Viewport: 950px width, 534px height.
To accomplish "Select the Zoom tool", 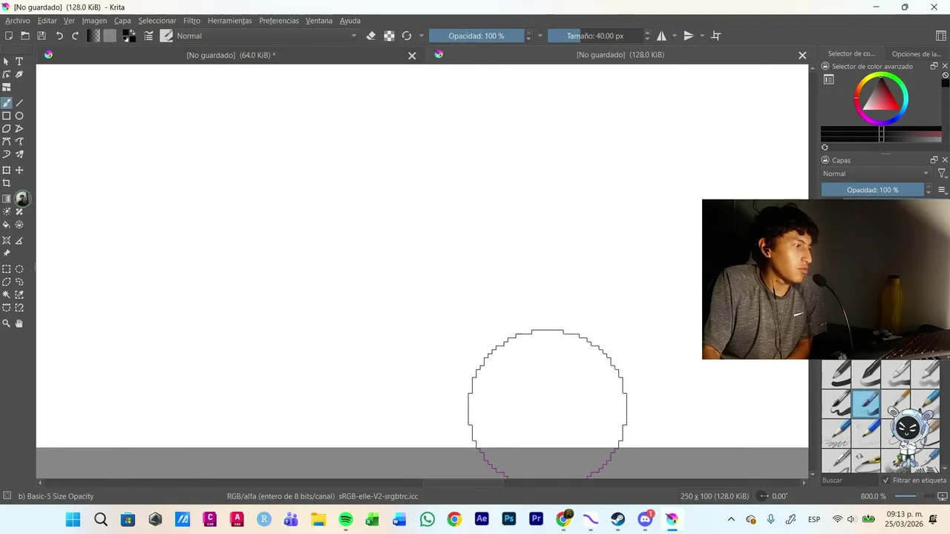I will [x=7, y=323].
